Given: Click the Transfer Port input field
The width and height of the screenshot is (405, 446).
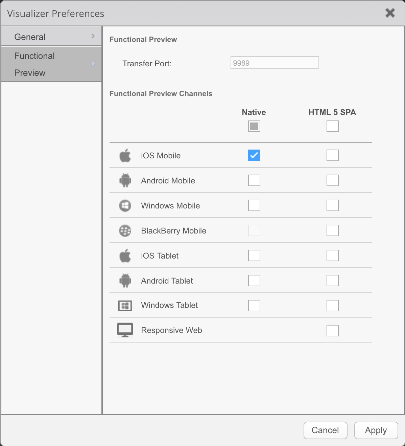Looking at the screenshot, I should [x=275, y=63].
